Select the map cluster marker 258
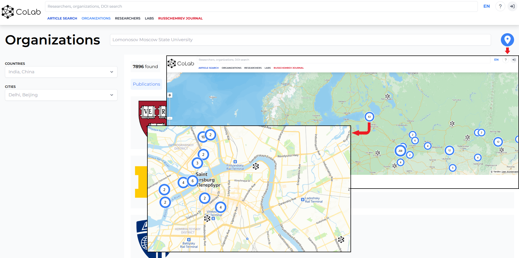Image resolution: width=519 pixels, height=258 pixels. (400, 151)
